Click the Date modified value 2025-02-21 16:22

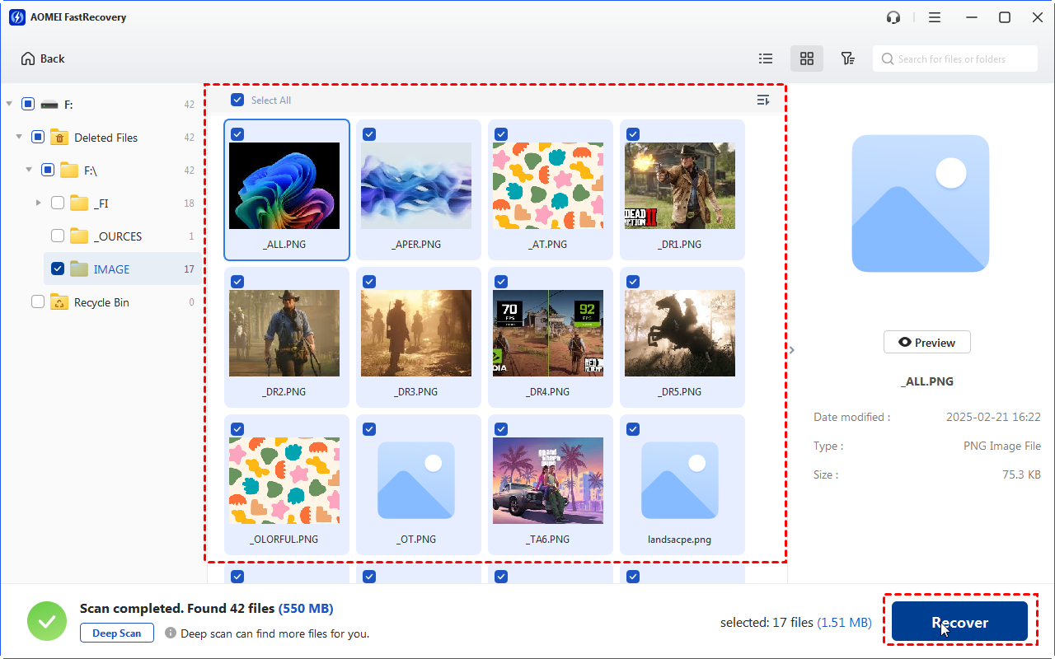coord(993,418)
